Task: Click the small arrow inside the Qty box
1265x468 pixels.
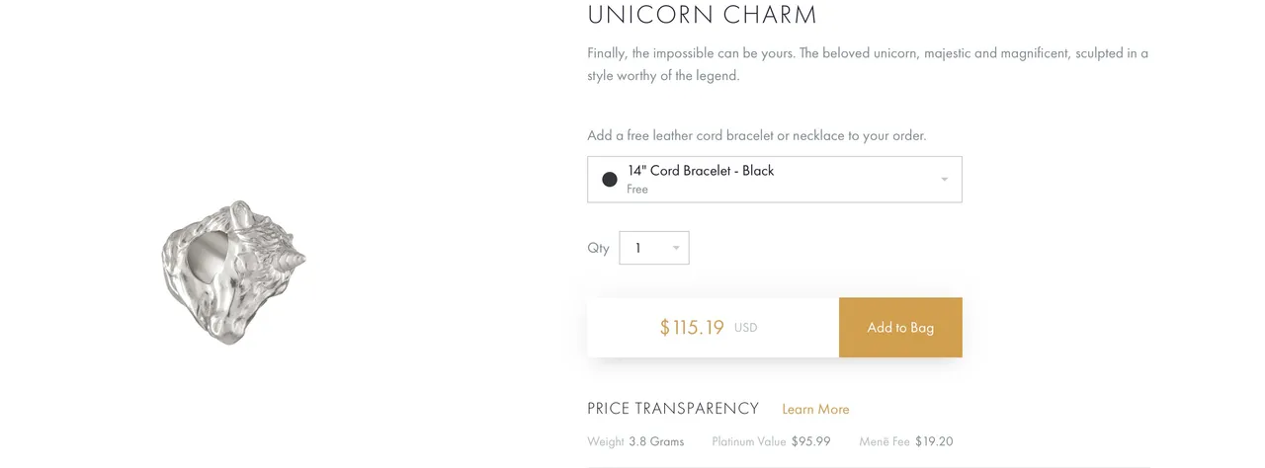Action: [x=676, y=248]
